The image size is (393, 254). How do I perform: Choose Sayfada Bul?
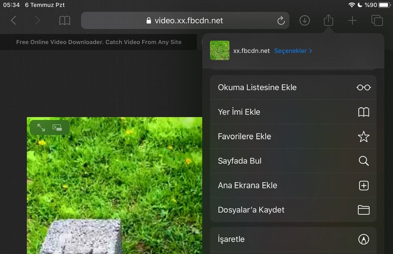293,161
